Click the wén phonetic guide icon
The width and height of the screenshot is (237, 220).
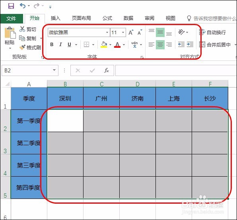click(134, 45)
